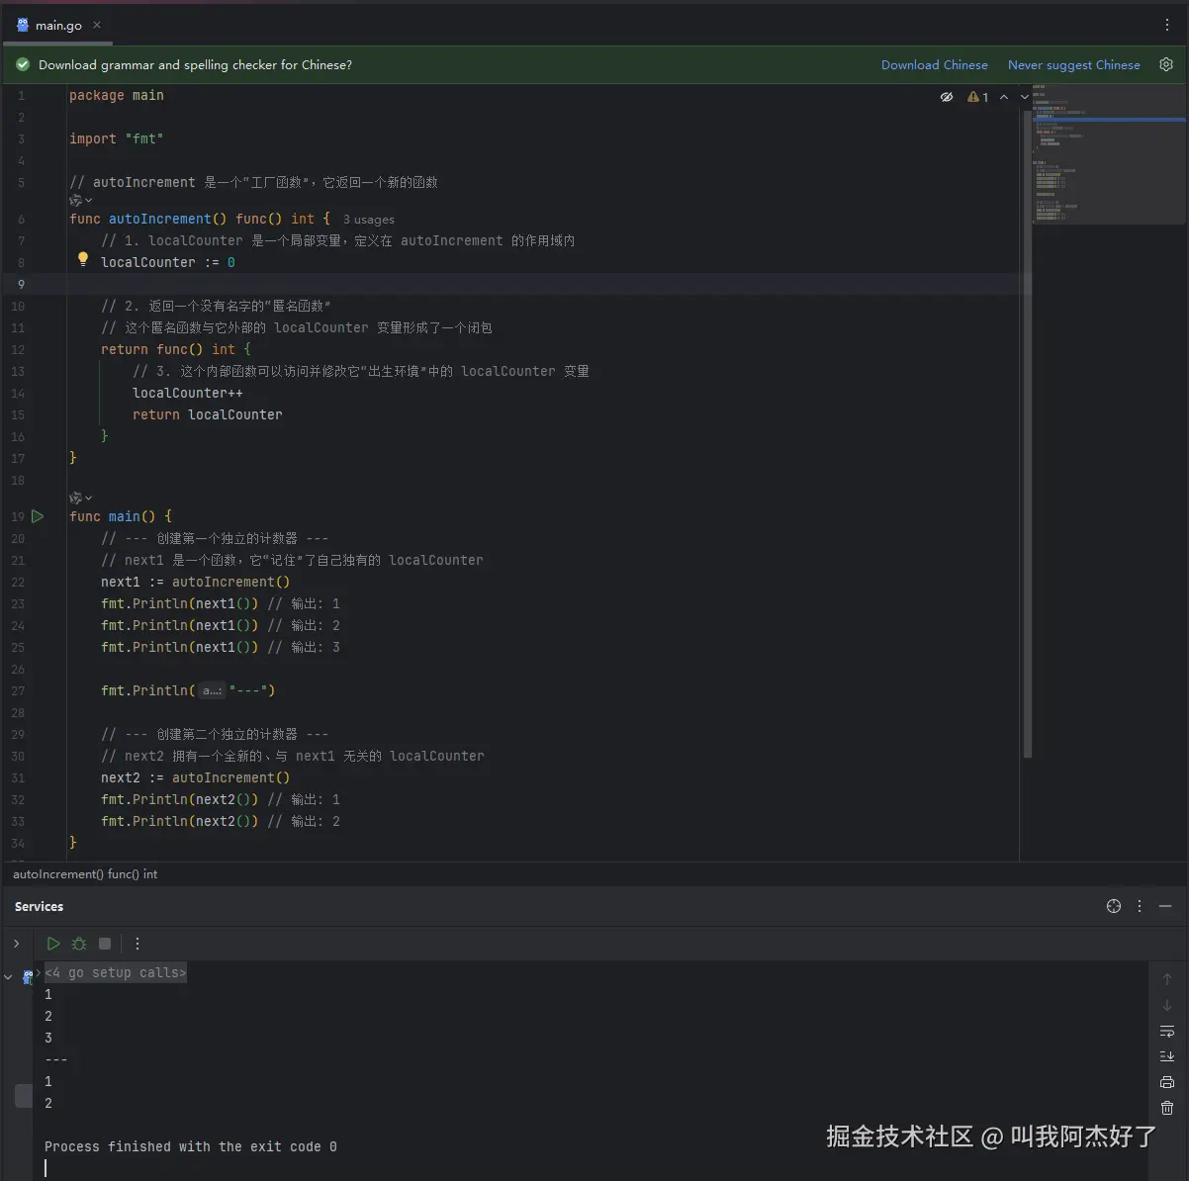Viewport: 1189px width, 1181px height.
Task: Select the Go gopher run configuration icon
Action: click(x=28, y=976)
